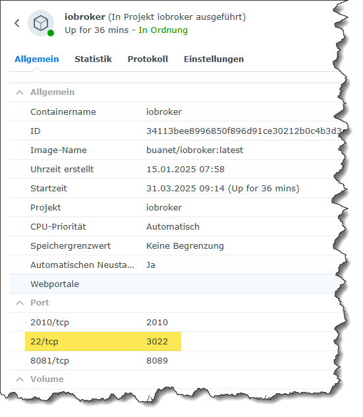The width and height of the screenshot is (363, 417).
Task: Open the Einstellungen tab
Action: (x=213, y=59)
